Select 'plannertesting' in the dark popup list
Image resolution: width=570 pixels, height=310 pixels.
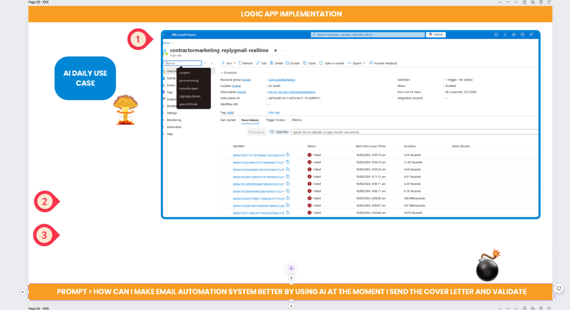[189, 81]
